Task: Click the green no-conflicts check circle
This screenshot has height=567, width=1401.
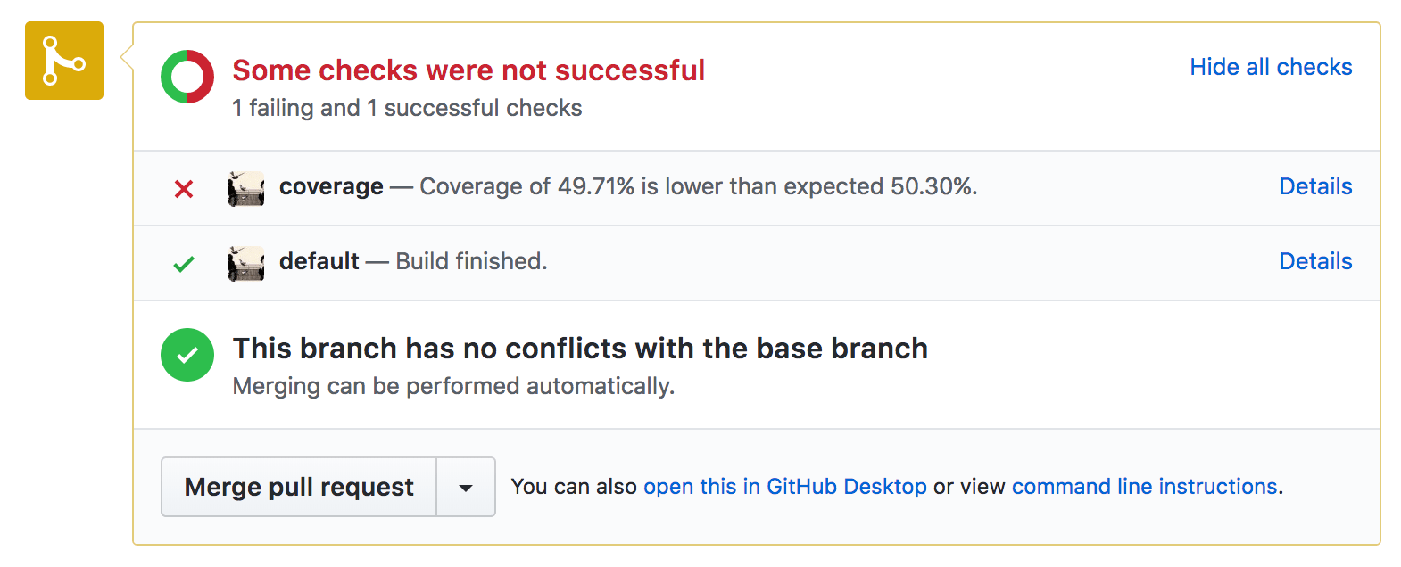Action: [x=187, y=355]
